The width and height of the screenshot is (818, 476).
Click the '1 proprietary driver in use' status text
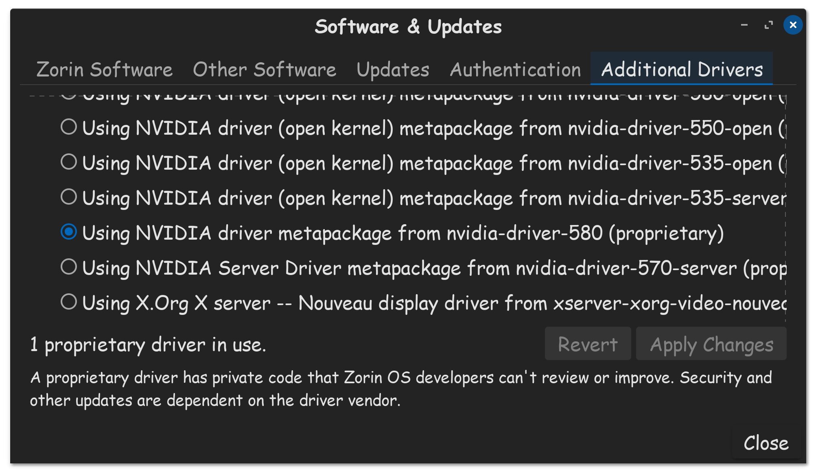[x=148, y=345]
